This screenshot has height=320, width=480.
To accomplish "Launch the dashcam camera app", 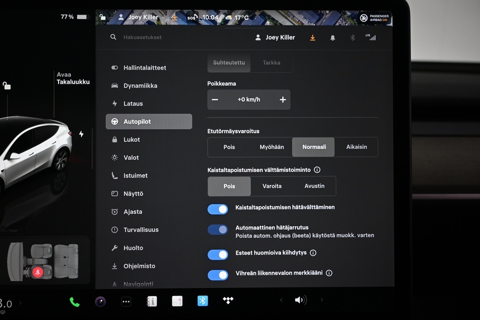I will tap(100, 301).
